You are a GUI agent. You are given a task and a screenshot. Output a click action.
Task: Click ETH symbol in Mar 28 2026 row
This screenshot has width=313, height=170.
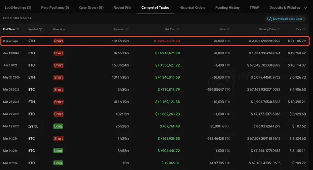(31, 102)
